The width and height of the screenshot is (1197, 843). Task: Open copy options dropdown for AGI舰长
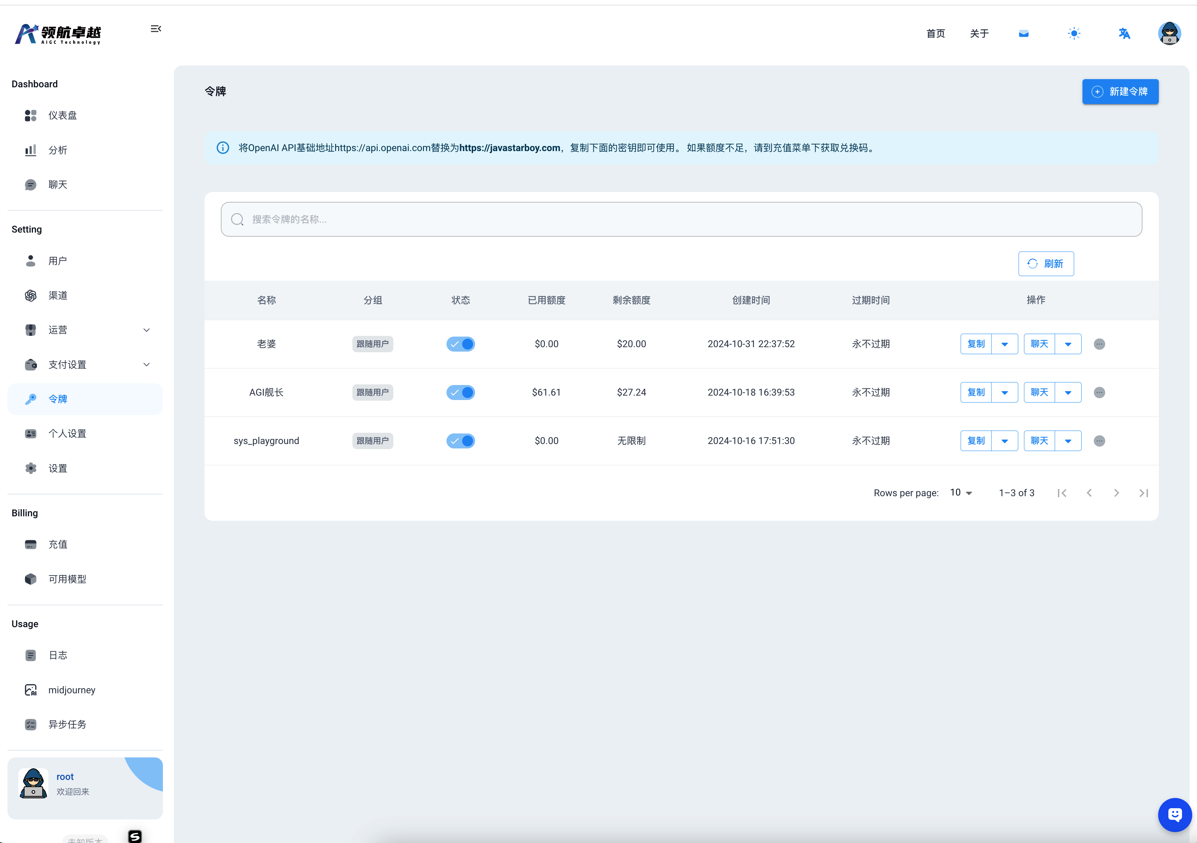(1005, 393)
